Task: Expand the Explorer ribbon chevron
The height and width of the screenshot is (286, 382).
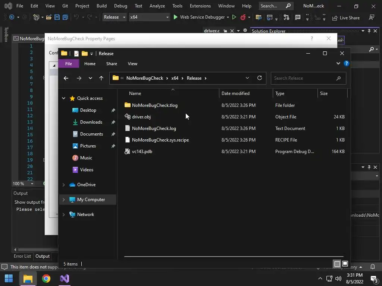Action: point(338,63)
